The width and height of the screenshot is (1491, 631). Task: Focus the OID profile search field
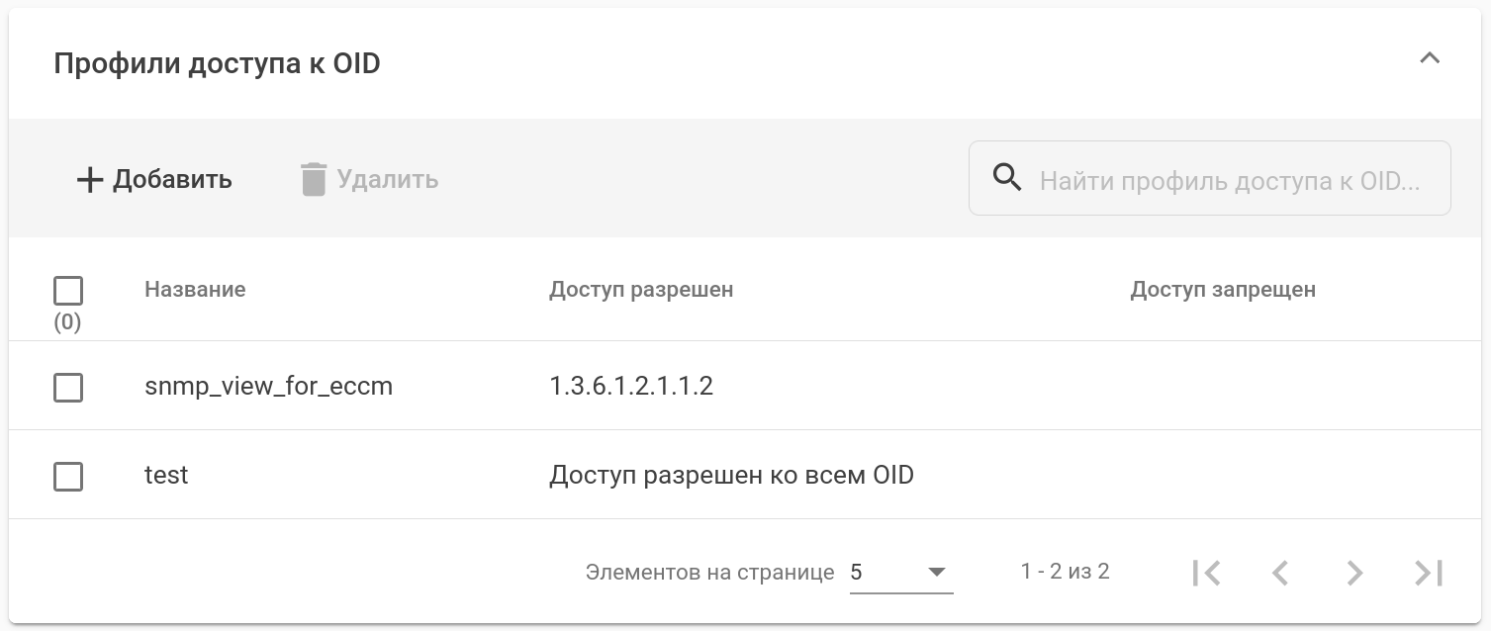(1229, 181)
